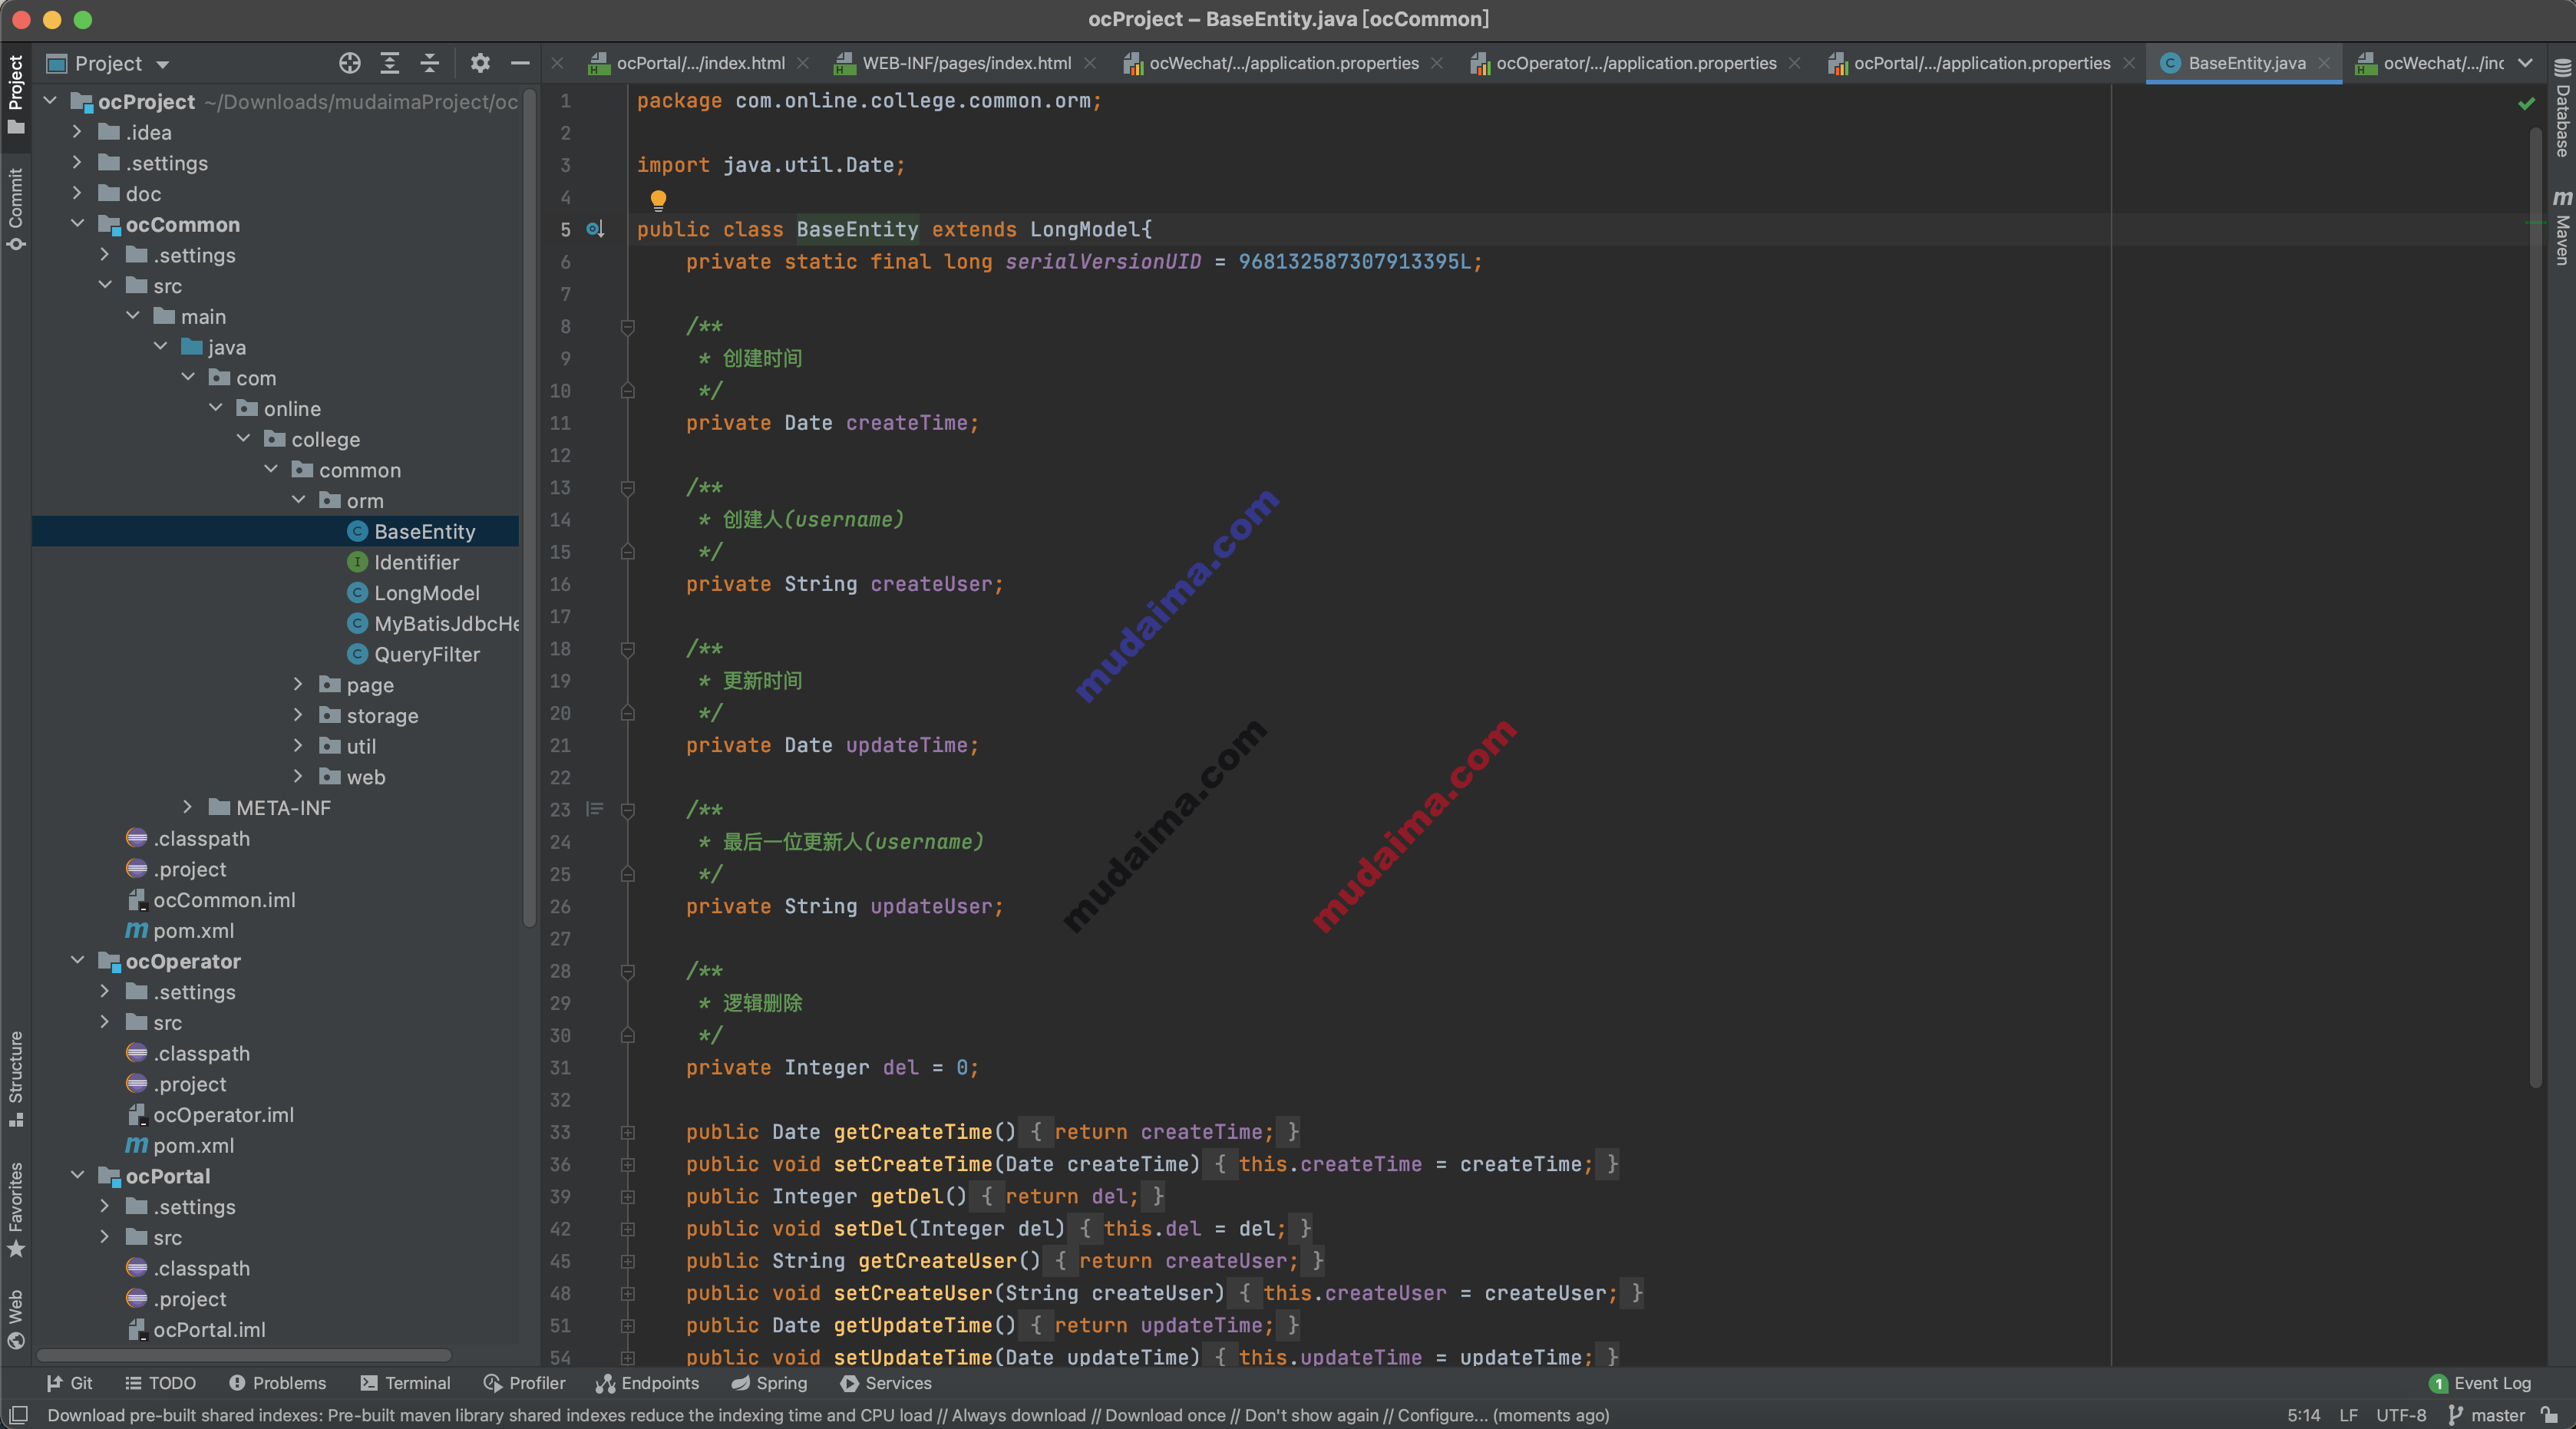Open the Spring tool window
Viewport: 2576px width, 1429px height.
[x=768, y=1383]
